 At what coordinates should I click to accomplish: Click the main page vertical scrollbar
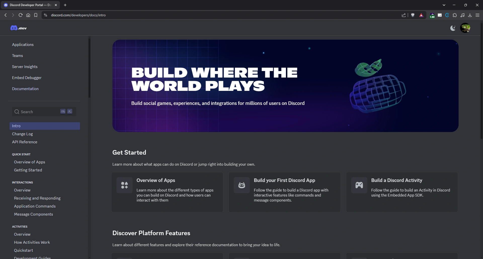(x=481, y=80)
